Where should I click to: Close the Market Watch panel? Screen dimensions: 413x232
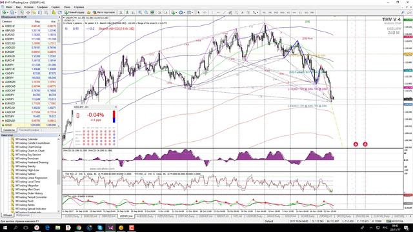[x=59, y=17]
